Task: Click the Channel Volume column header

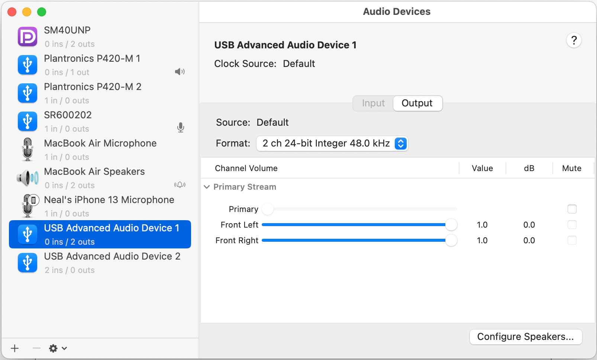Action: tap(246, 168)
